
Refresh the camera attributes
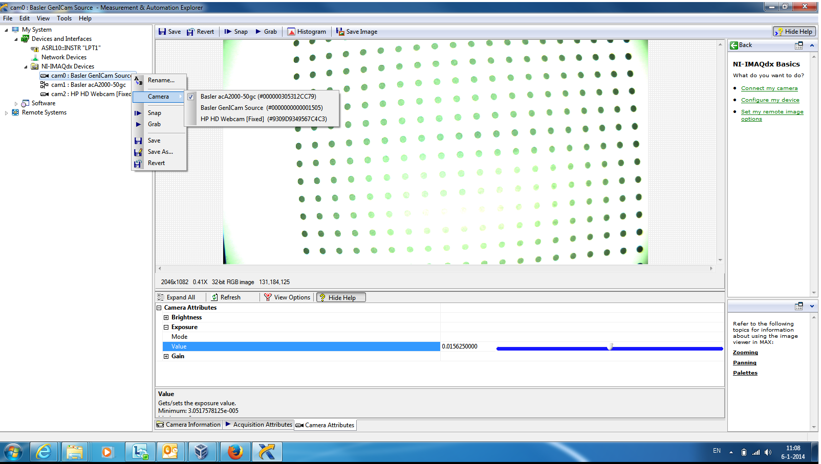226,297
